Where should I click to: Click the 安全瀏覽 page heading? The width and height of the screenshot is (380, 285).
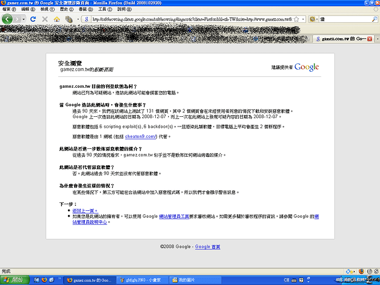[x=70, y=63]
